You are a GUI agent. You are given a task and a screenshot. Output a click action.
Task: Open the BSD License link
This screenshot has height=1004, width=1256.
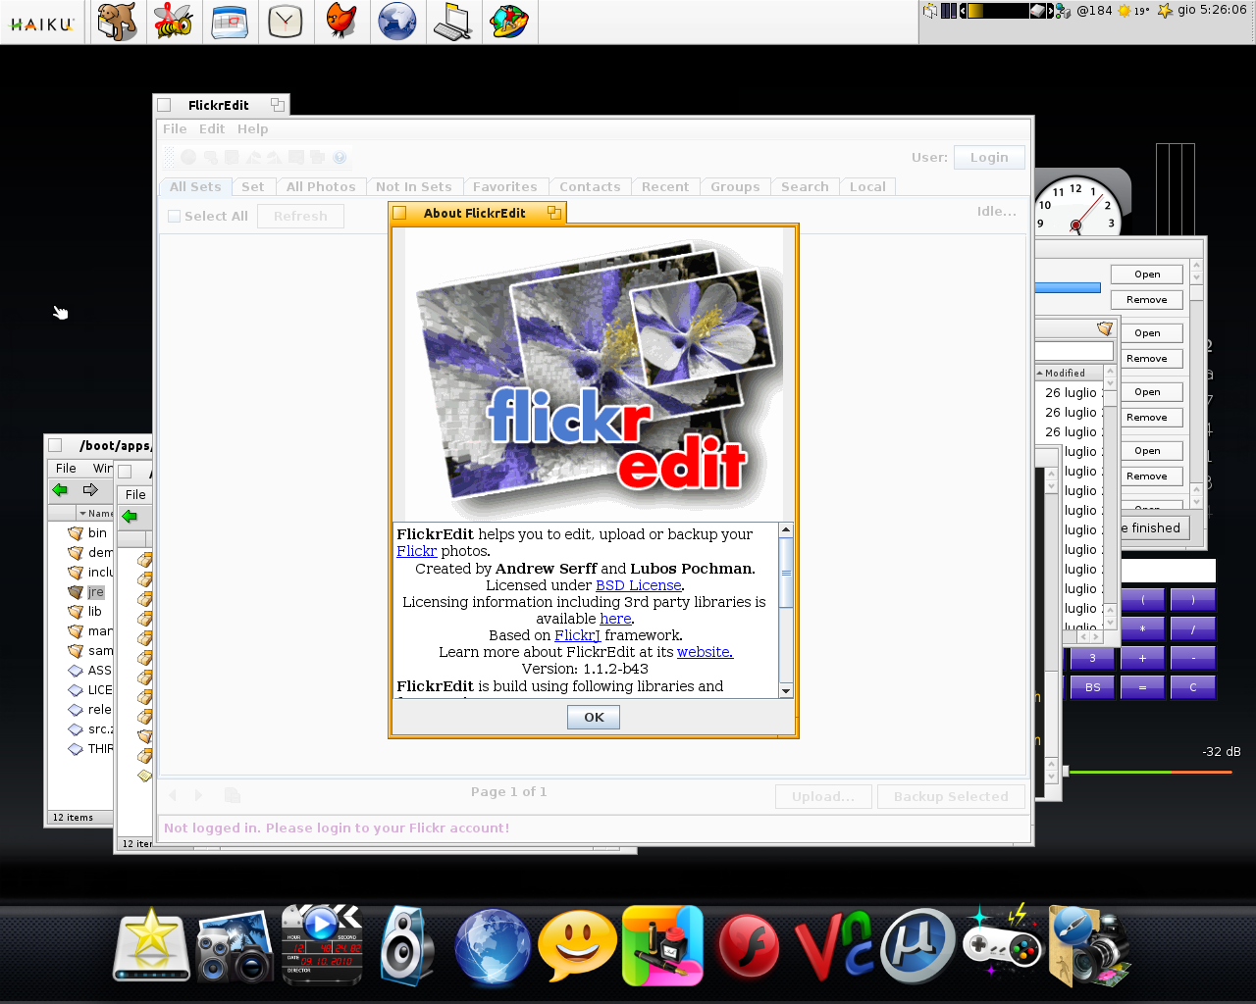(638, 585)
